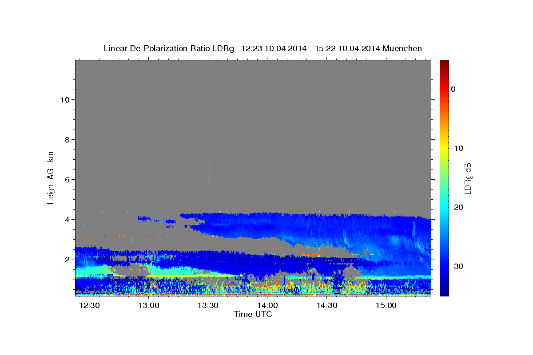Click the colorbar label '-30'
The width and height of the screenshot is (533, 355).
pos(457,266)
